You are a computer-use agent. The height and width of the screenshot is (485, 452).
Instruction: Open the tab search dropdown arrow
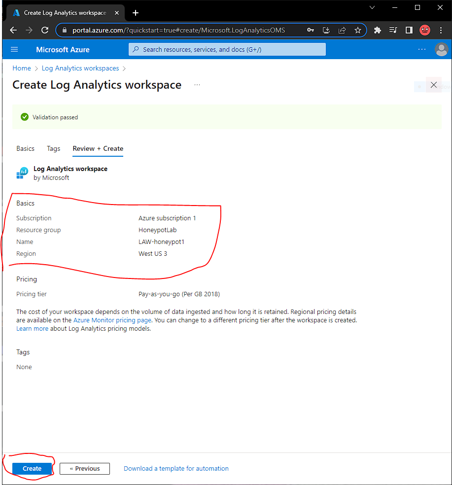pos(372,7)
